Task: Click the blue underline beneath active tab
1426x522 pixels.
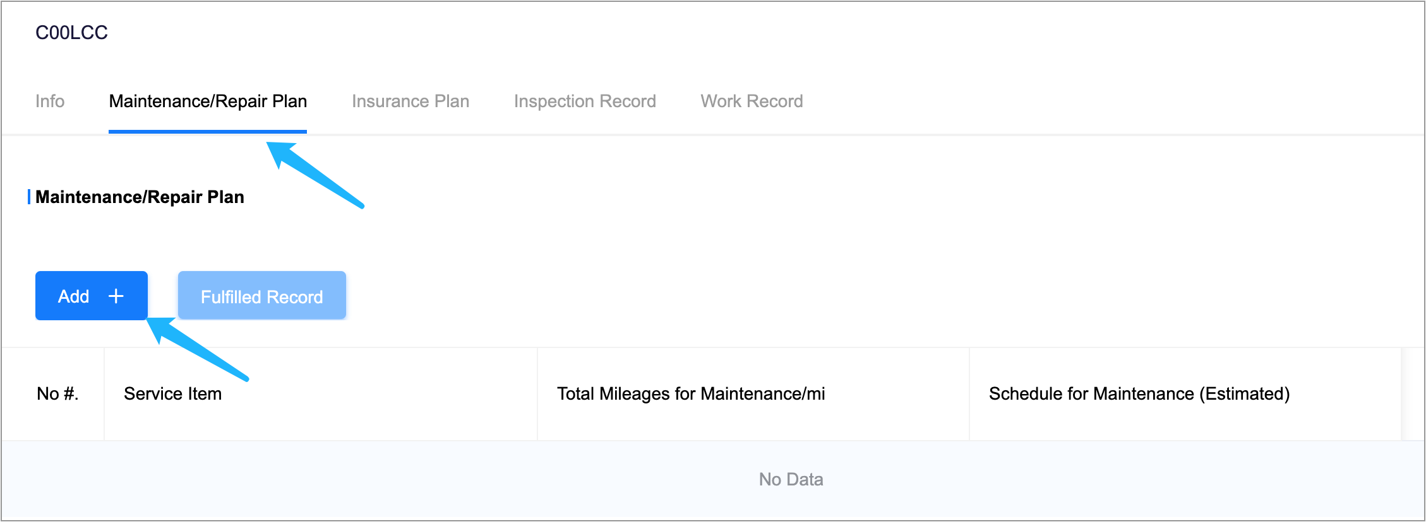Action: [208, 132]
